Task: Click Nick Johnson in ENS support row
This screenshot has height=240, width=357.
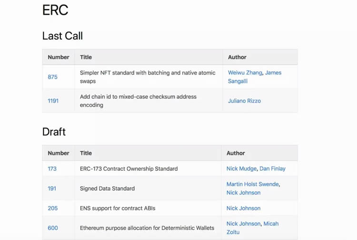Action: pyautogui.click(x=243, y=208)
